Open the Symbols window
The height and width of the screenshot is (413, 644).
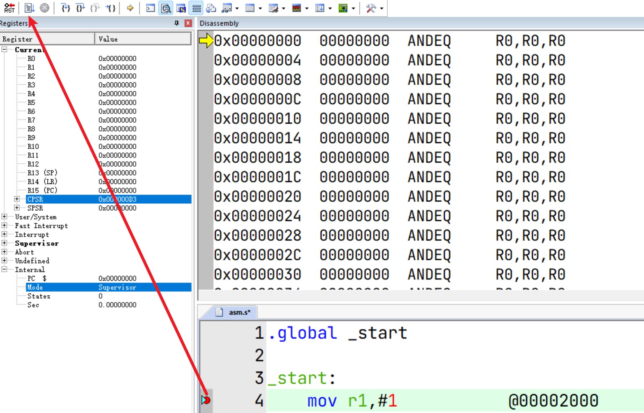[181, 8]
